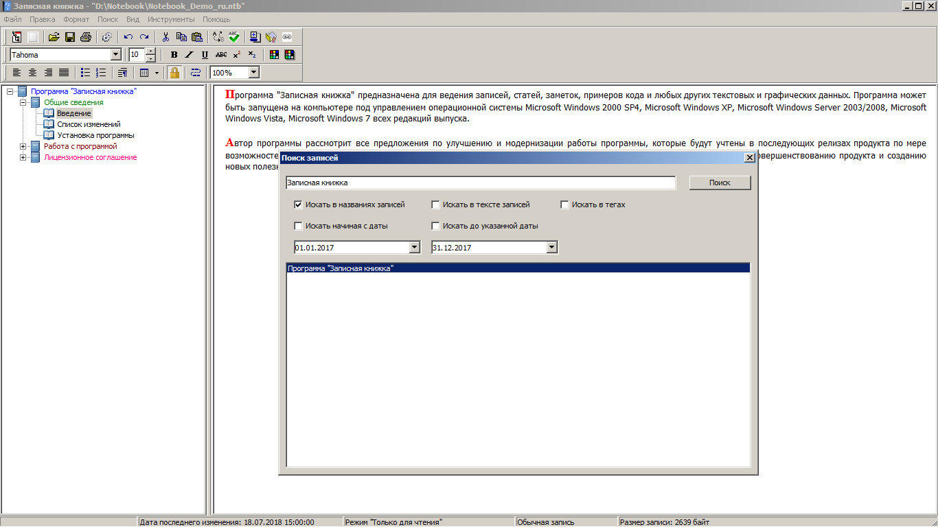The image size is (938, 527).
Task: Expand 'Работа с программой' tree node
Action: (23, 146)
